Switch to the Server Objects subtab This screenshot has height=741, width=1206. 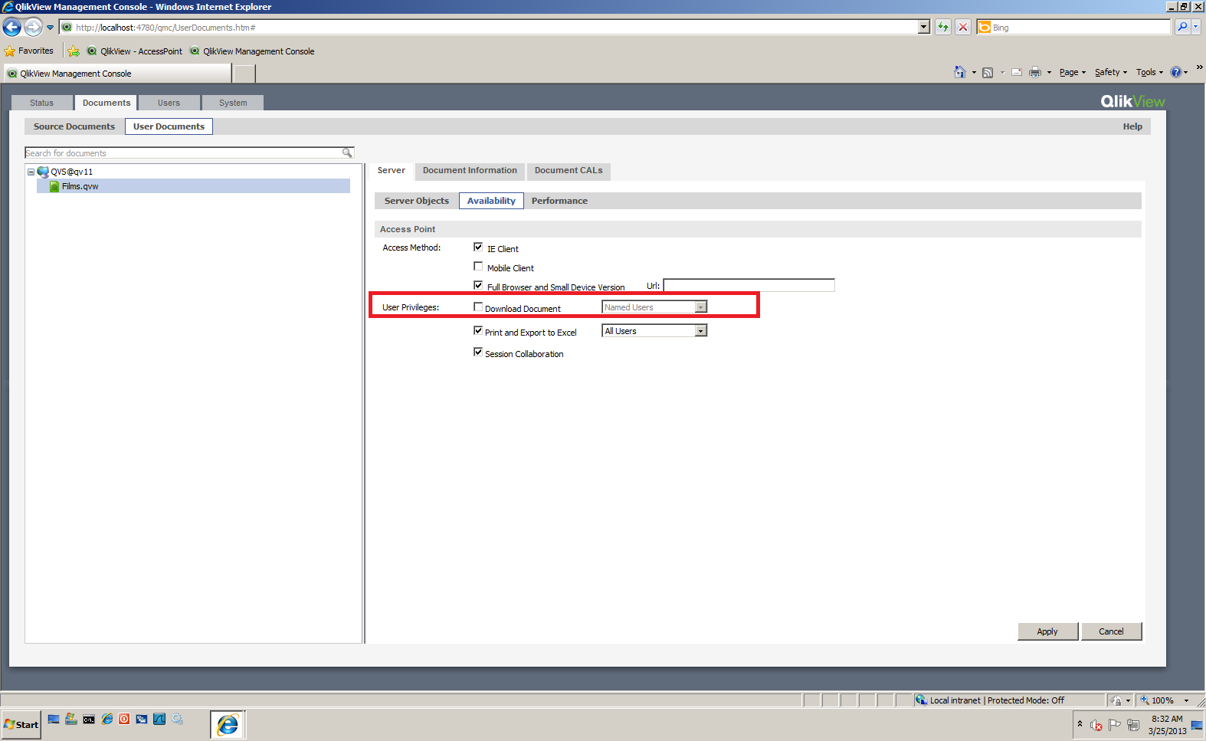click(417, 201)
